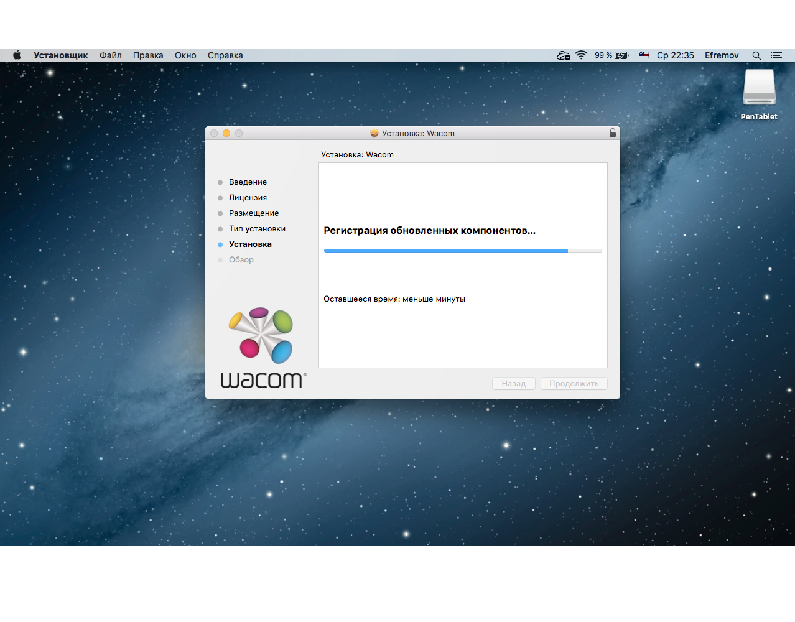This screenshot has height=622, width=795.
Task: Click the Wacom logo image
Action: pos(263,348)
